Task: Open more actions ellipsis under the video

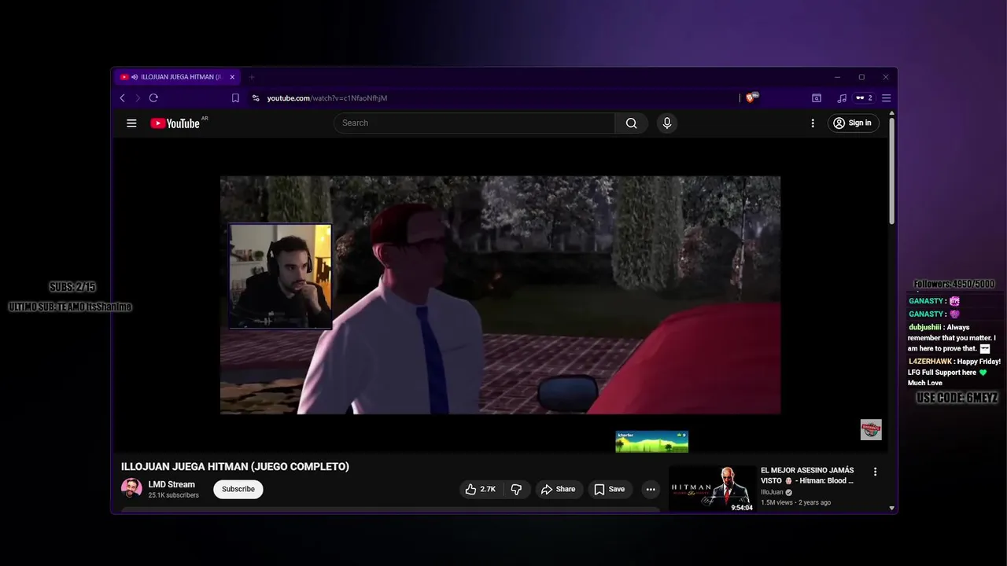Action: (x=651, y=489)
